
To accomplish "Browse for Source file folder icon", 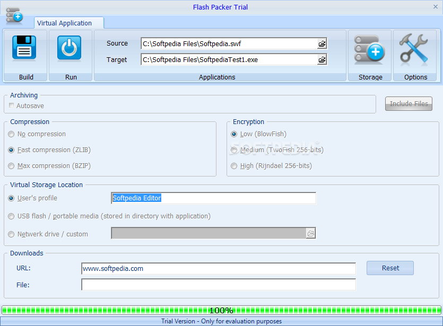I will pos(322,44).
